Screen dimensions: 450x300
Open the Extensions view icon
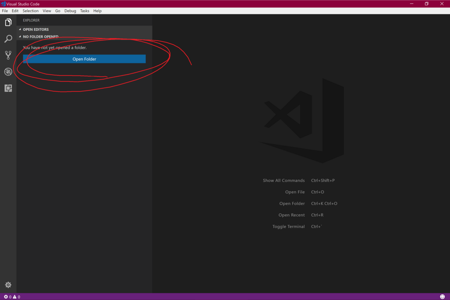pyautogui.click(x=8, y=88)
